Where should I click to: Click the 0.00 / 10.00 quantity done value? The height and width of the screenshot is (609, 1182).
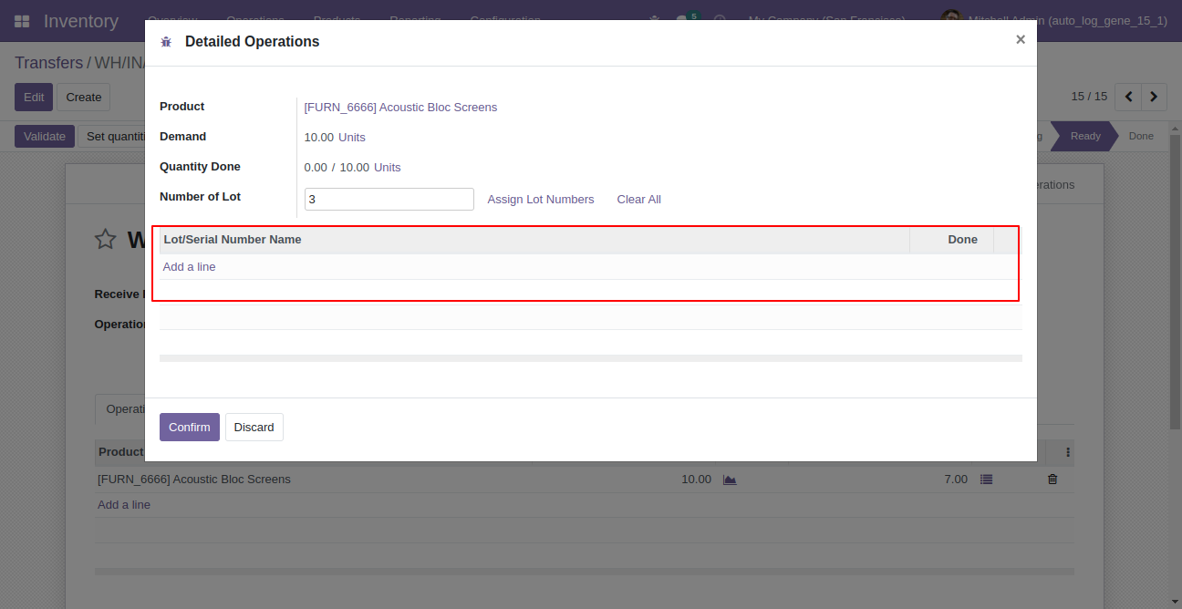click(337, 168)
